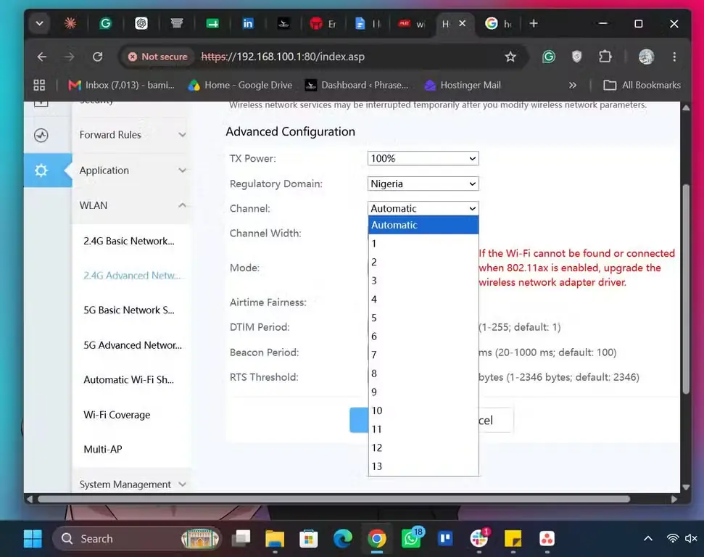Click the taskbar Search box
The width and height of the screenshot is (704, 557).
[137, 539]
